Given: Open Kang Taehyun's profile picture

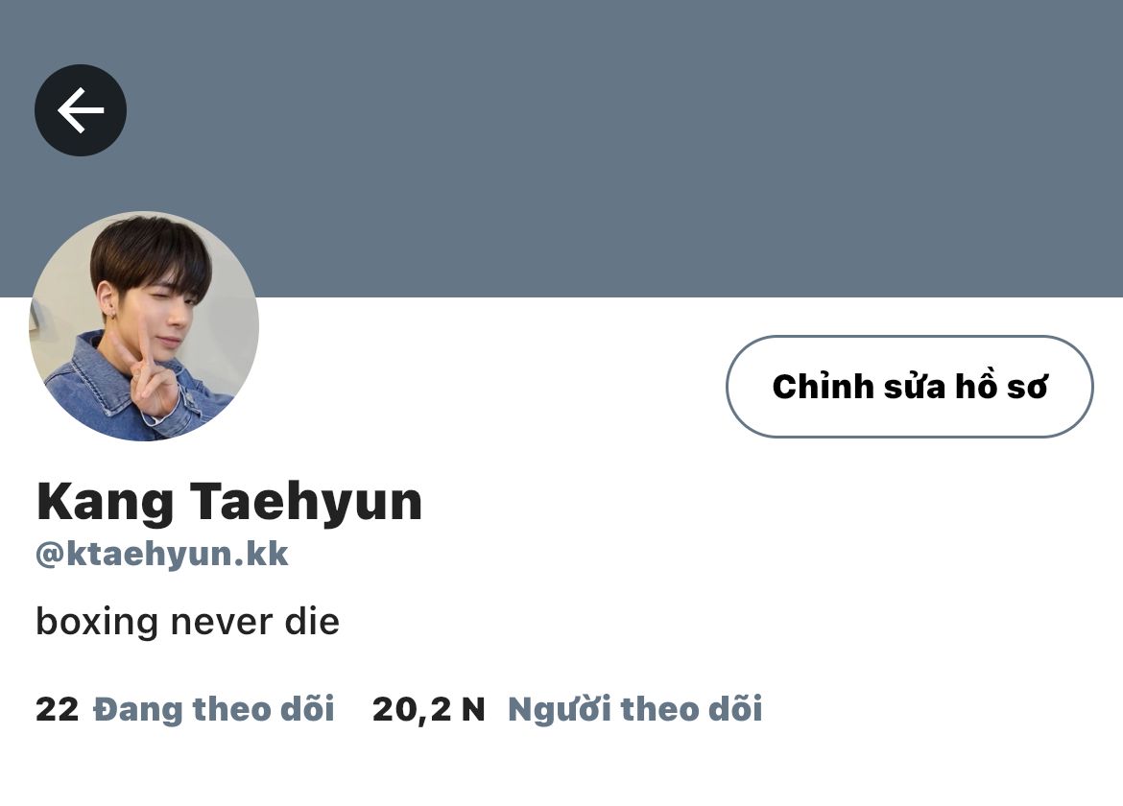Looking at the screenshot, I should [144, 325].
